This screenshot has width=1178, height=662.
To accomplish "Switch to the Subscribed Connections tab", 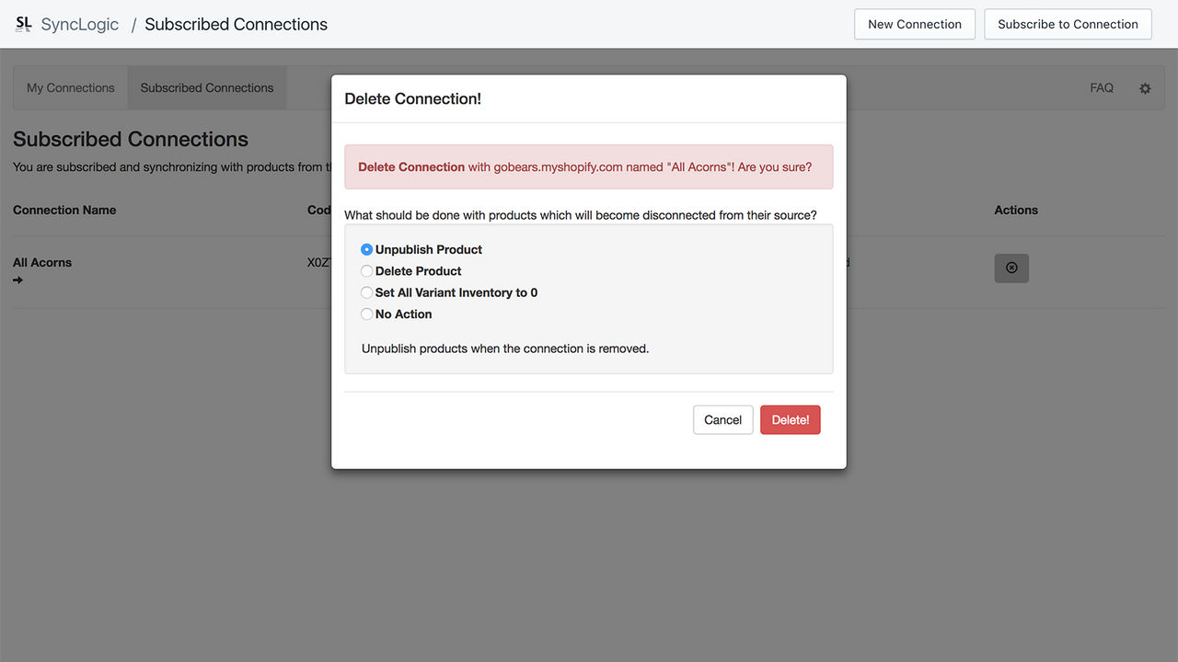I will (x=206, y=87).
